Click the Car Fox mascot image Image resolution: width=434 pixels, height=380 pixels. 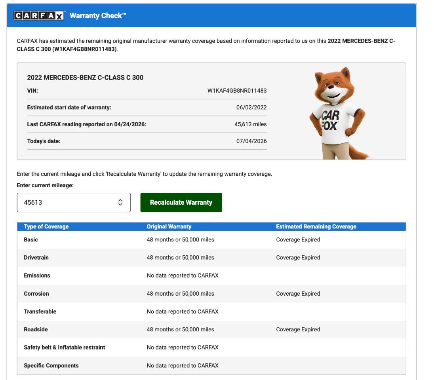pyautogui.click(x=339, y=113)
